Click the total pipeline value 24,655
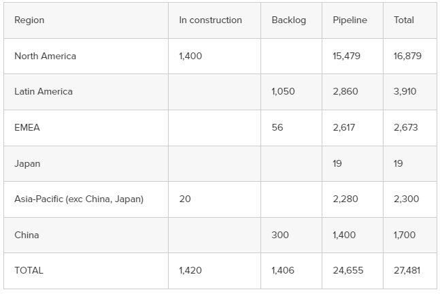 (348, 270)
